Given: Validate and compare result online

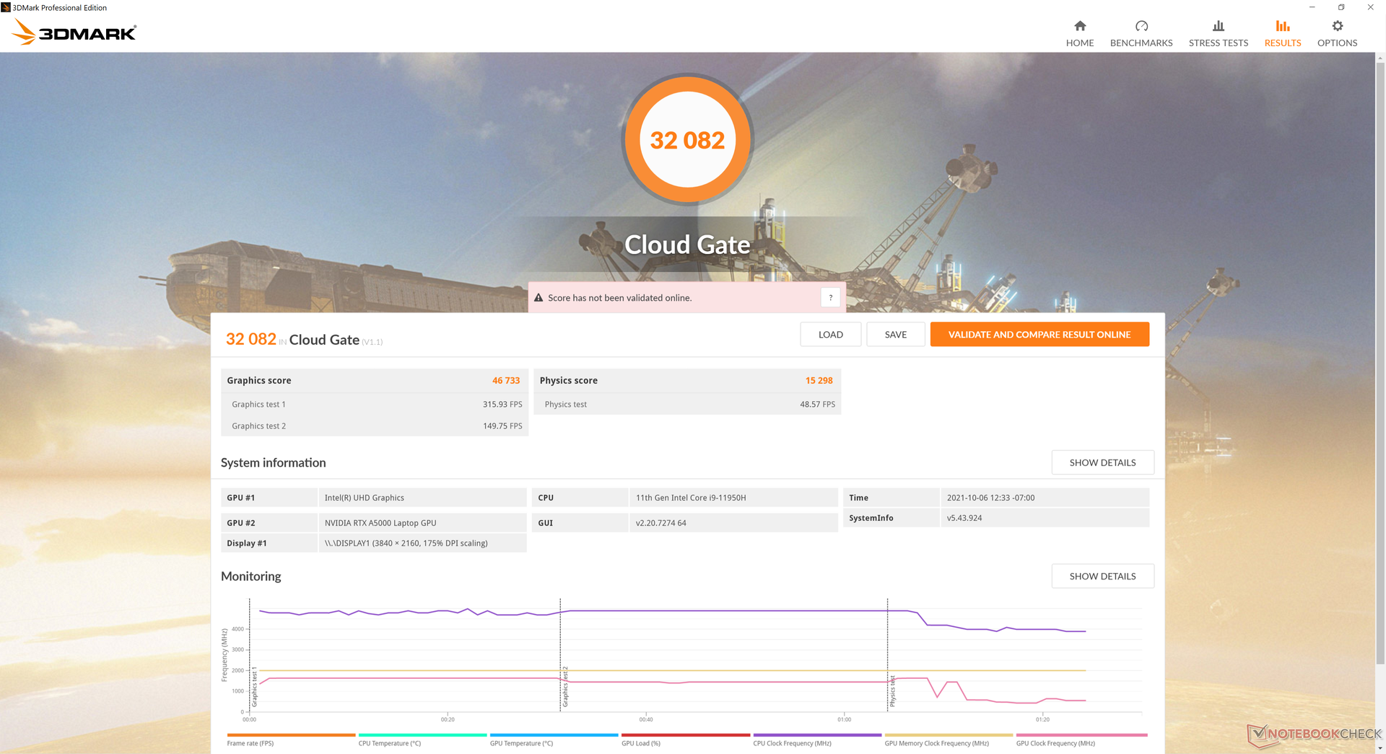Looking at the screenshot, I should click(x=1039, y=334).
